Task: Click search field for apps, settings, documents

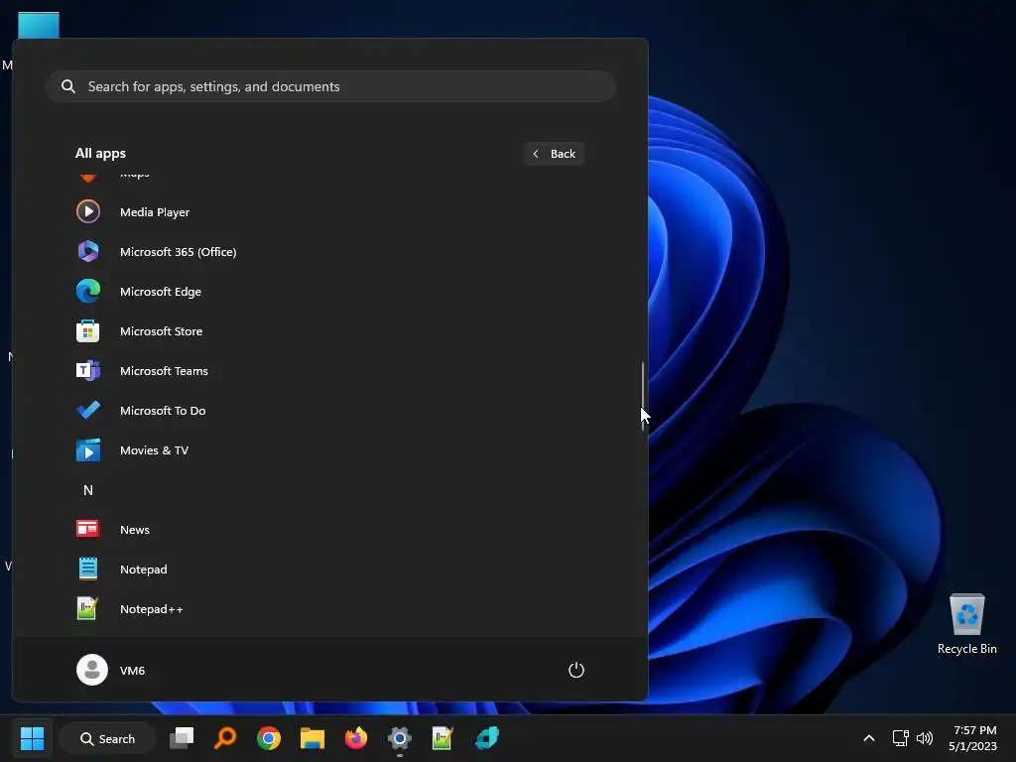Action: (330, 86)
